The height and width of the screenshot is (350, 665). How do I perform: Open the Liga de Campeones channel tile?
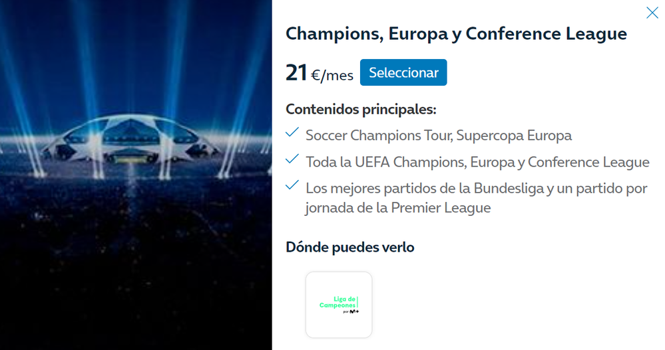[338, 304]
